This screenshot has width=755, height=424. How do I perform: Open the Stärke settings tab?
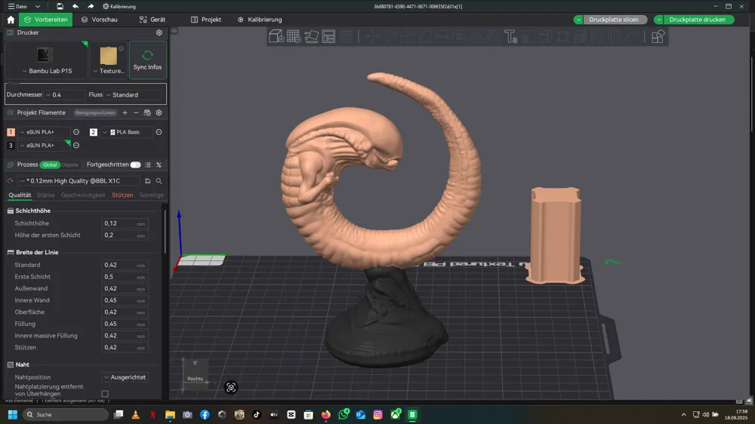(x=46, y=195)
